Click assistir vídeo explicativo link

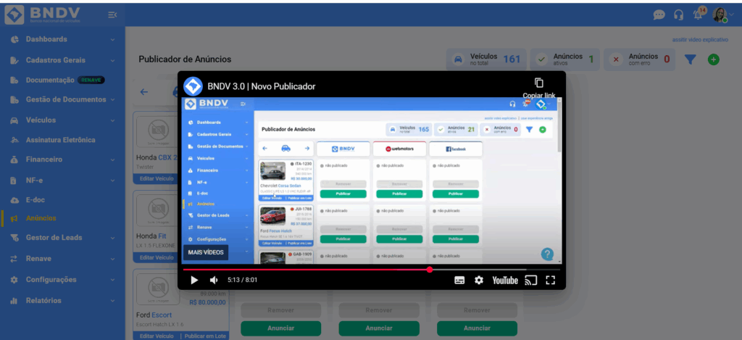pos(700,40)
